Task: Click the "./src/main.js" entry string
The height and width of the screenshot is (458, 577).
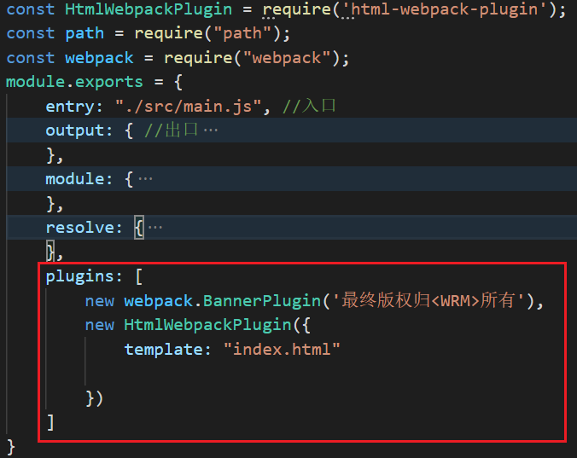Action: 188,107
